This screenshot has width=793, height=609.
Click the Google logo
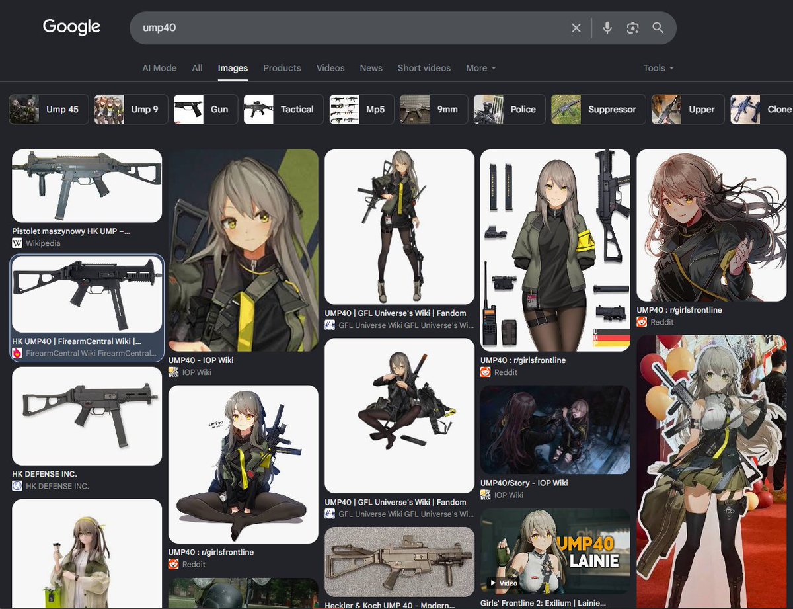(71, 27)
